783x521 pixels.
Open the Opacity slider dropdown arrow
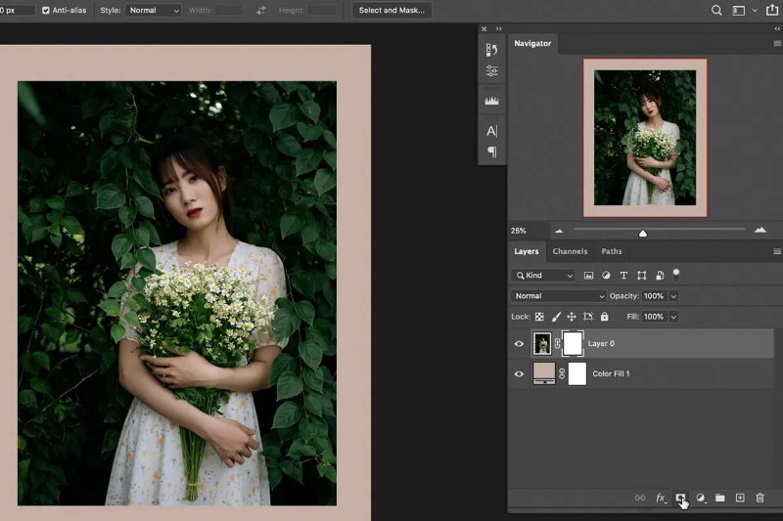(x=673, y=296)
